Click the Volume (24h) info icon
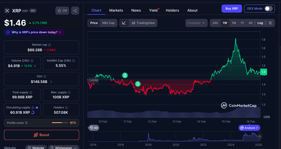Image resolution: width=281 pixels, height=149 pixels. [x=32, y=61]
